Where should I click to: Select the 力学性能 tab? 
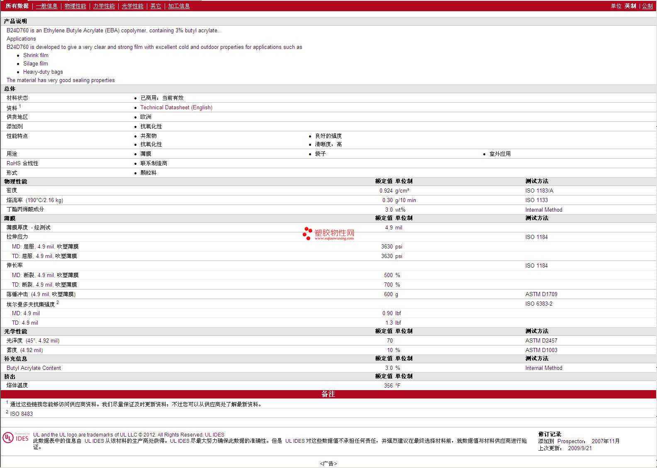104,6
